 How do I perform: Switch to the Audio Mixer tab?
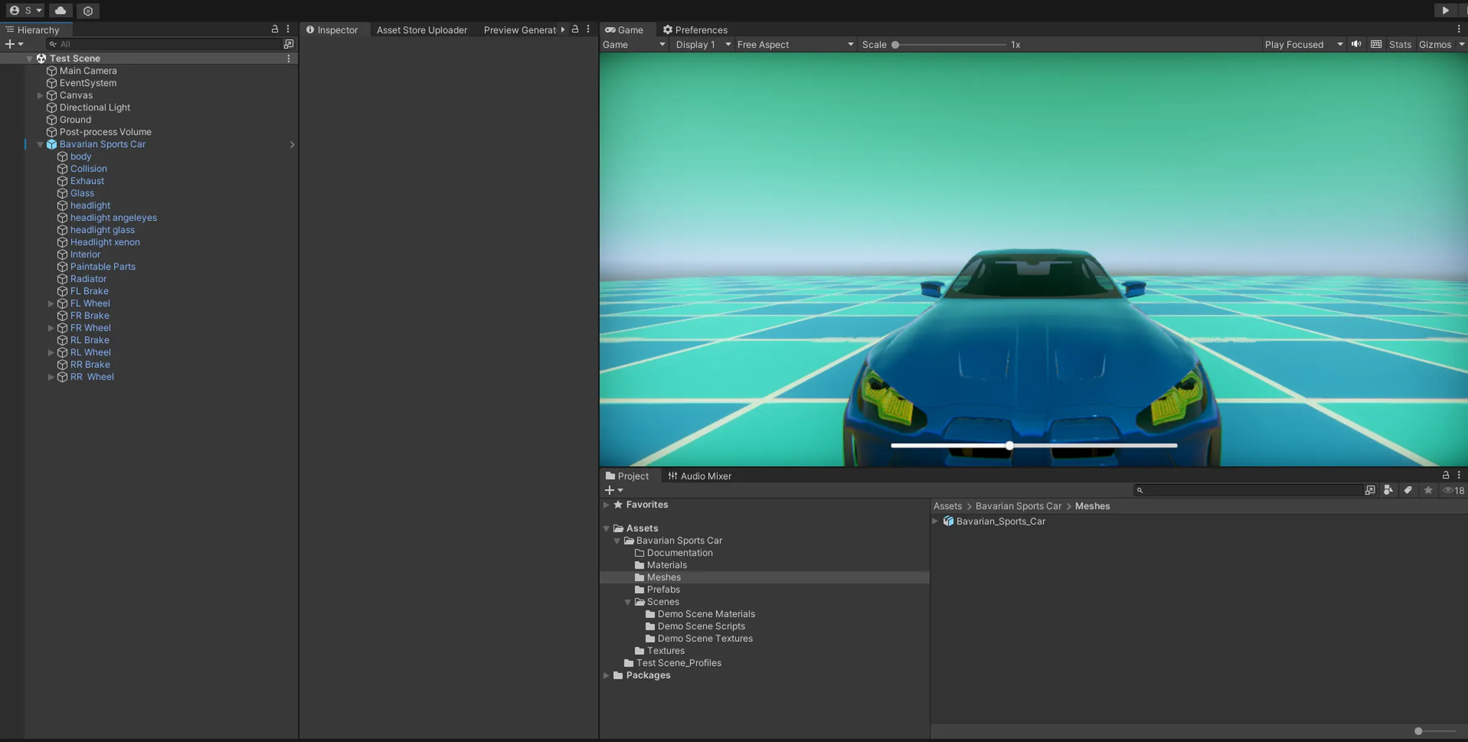click(x=699, y=475)
